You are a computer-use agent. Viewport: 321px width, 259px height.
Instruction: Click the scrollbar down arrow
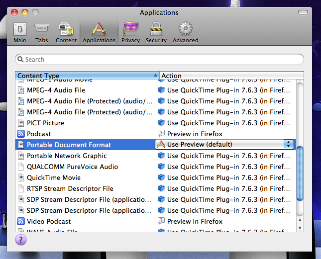tap(300, 228)
